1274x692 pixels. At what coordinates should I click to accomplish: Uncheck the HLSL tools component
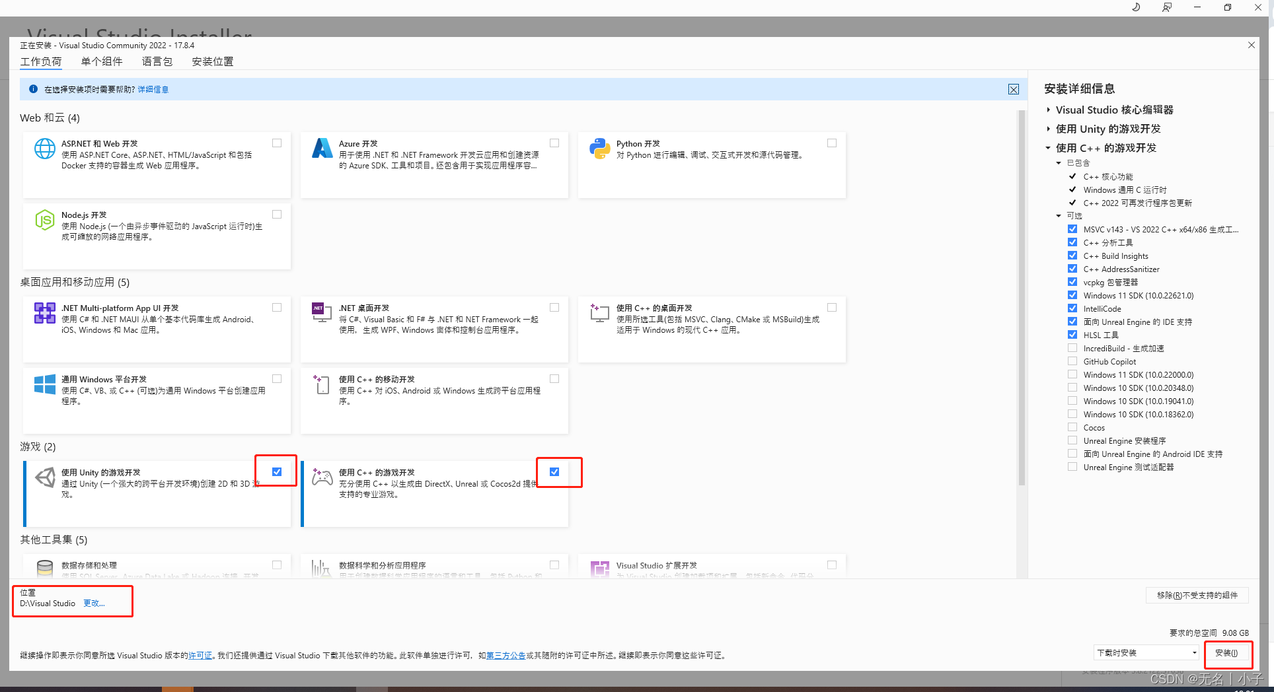1072,335
